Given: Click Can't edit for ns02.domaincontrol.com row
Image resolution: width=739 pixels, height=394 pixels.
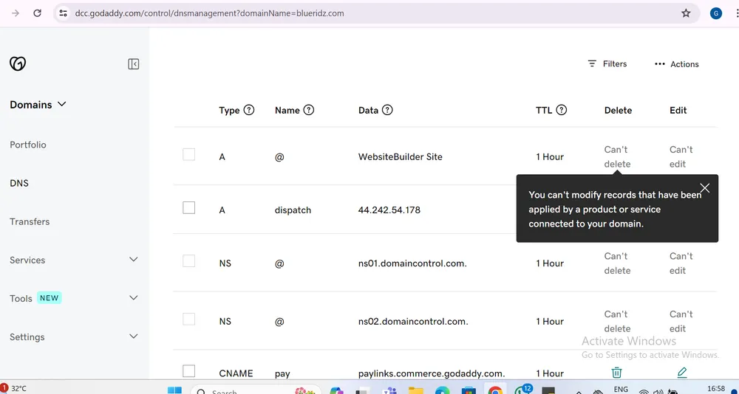Looking at the screenshot, I should [x=681, y=322].
